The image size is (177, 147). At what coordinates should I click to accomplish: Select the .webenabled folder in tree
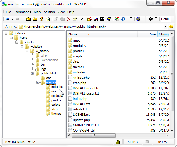click(x=50, y=60)
